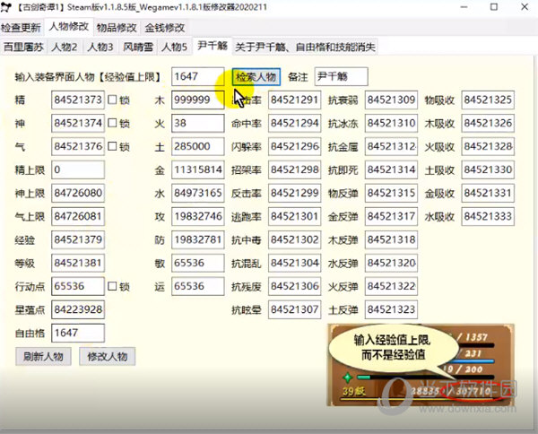538x434 pixels.
Task: Select the 人物5 character tab
Action: [x=174, y=47]
